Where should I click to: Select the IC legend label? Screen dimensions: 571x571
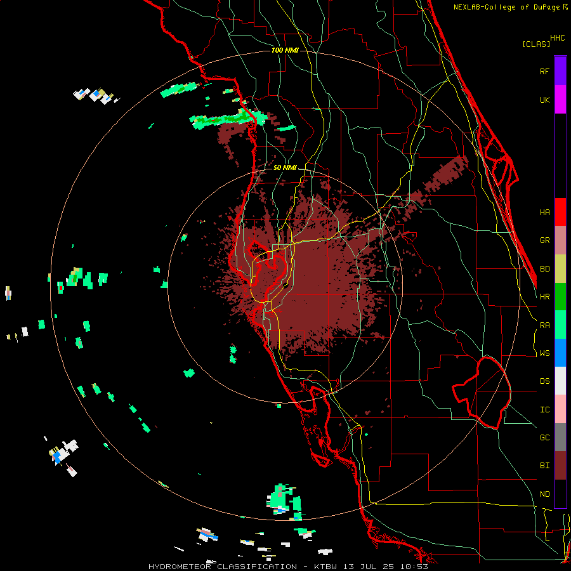[544, 410]
